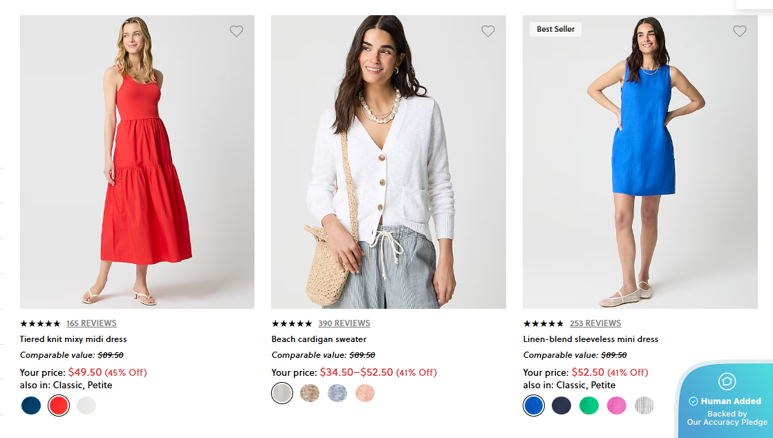
Task: Click the star rating for the Beach cardigan sweater
Action: (x=292, y=323)
